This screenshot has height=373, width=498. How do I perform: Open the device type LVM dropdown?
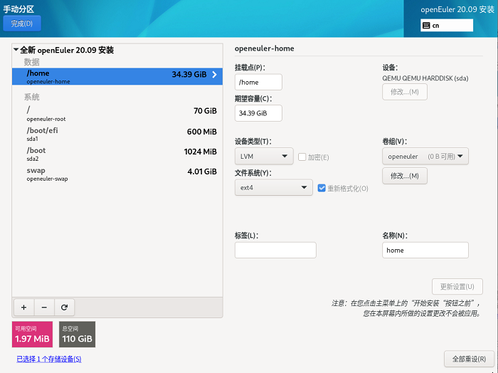(x=263, y=157)
